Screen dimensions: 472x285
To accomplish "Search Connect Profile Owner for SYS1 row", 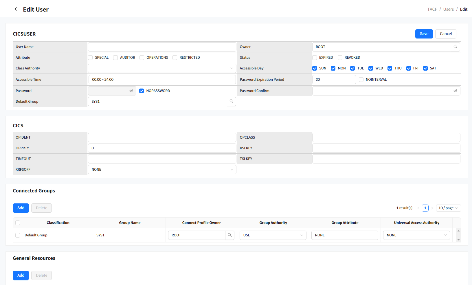I will coord(229,235).
